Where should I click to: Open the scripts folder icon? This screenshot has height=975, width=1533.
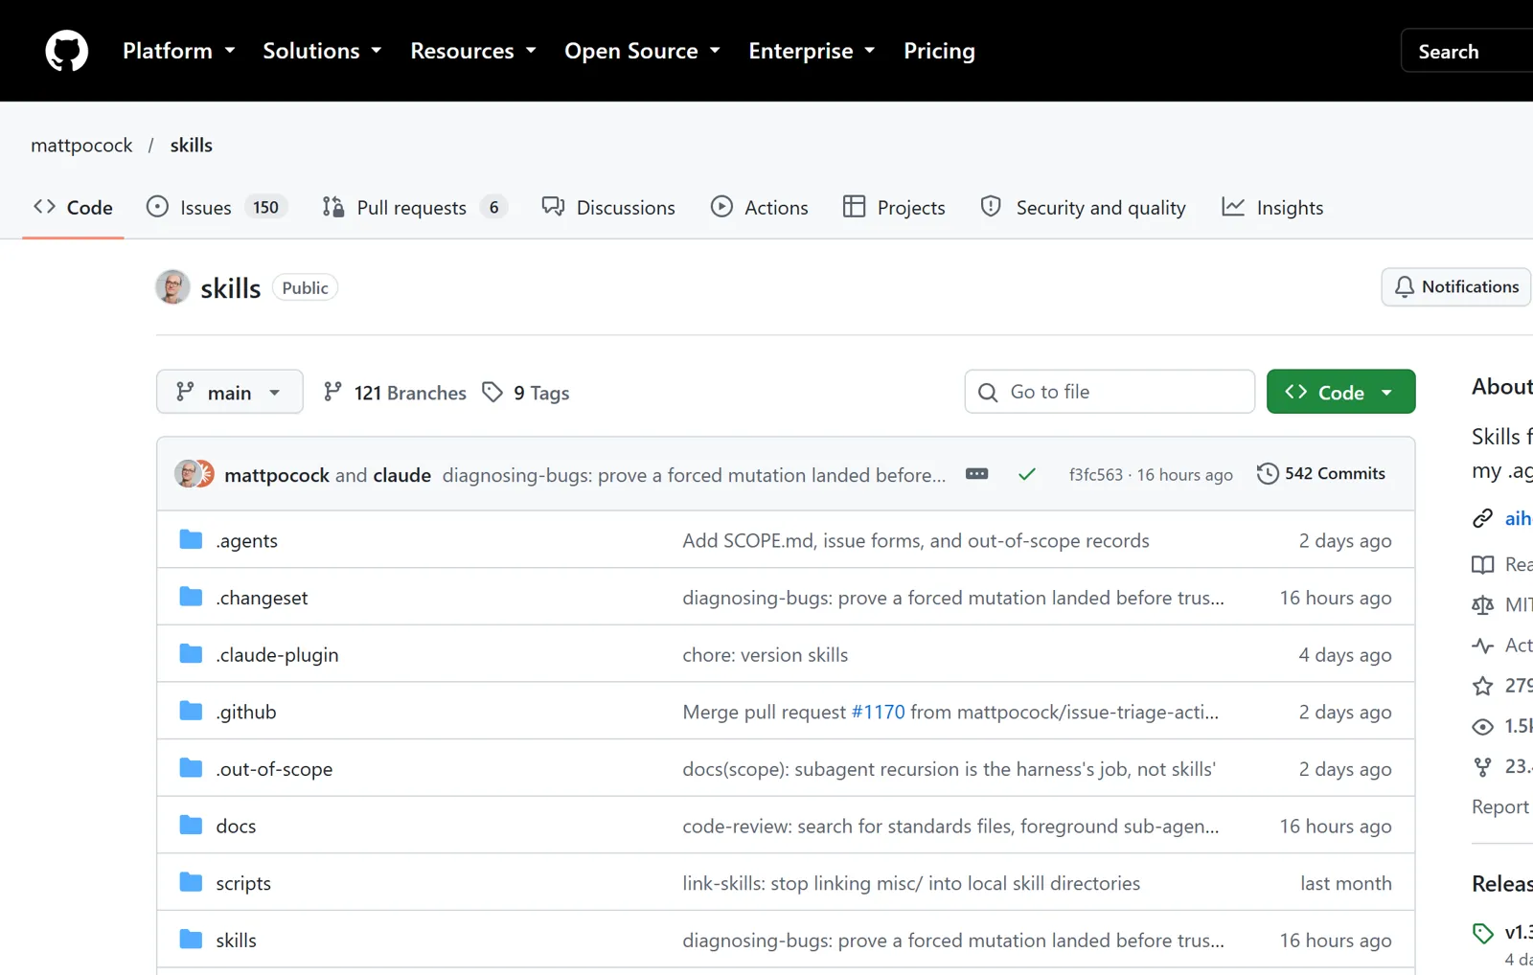[x=191, y=882]
